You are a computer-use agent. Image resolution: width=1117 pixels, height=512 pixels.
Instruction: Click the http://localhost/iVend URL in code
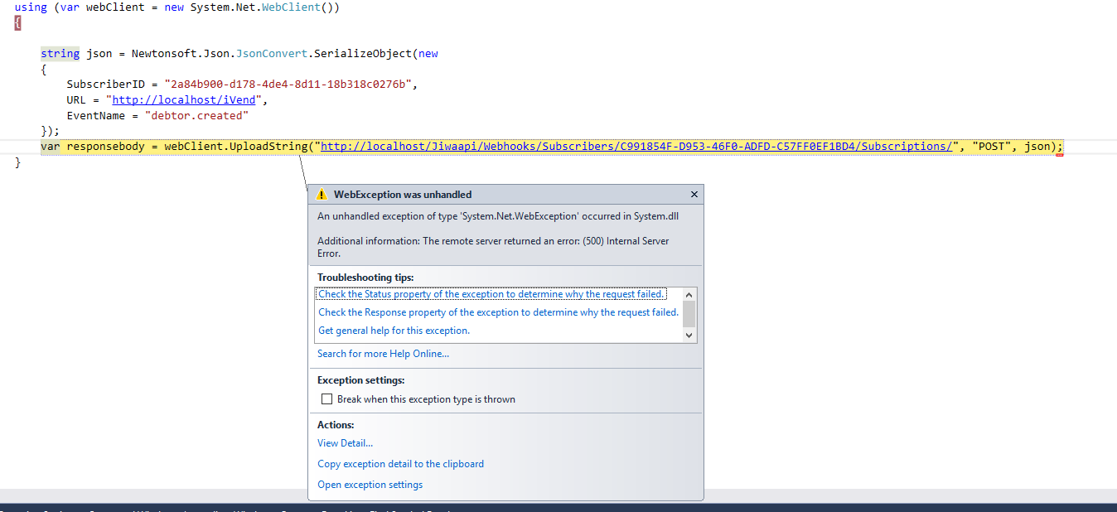click(185, 100)
